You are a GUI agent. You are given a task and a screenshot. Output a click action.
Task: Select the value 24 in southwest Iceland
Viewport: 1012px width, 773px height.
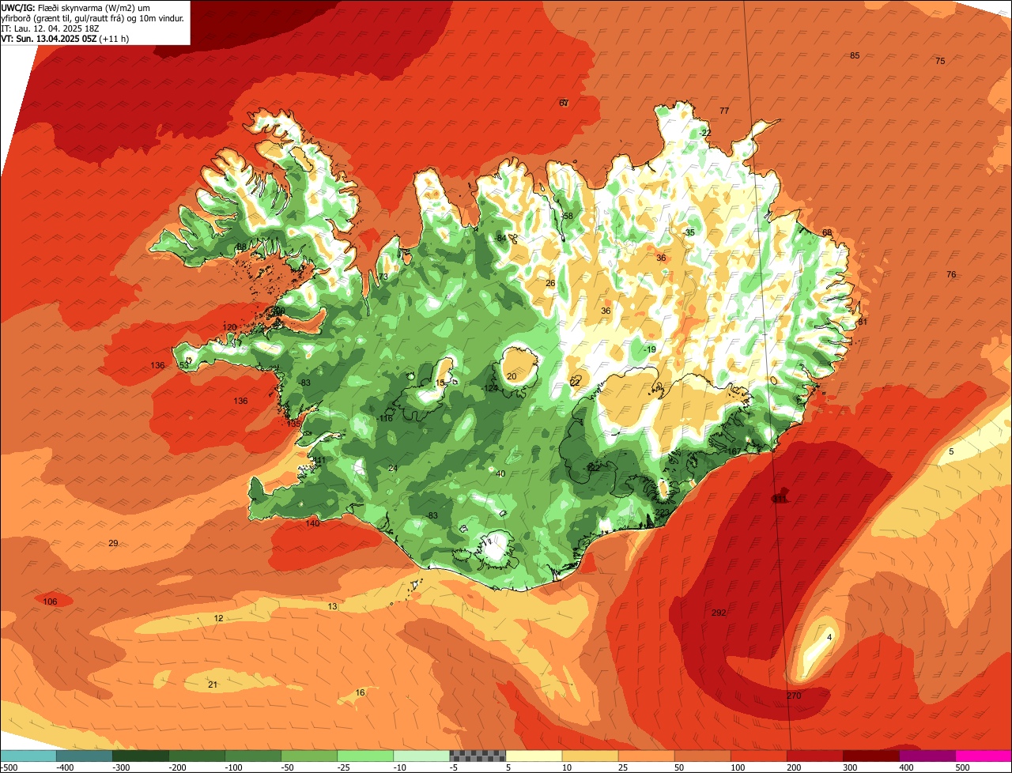click(x=393, y=468)
